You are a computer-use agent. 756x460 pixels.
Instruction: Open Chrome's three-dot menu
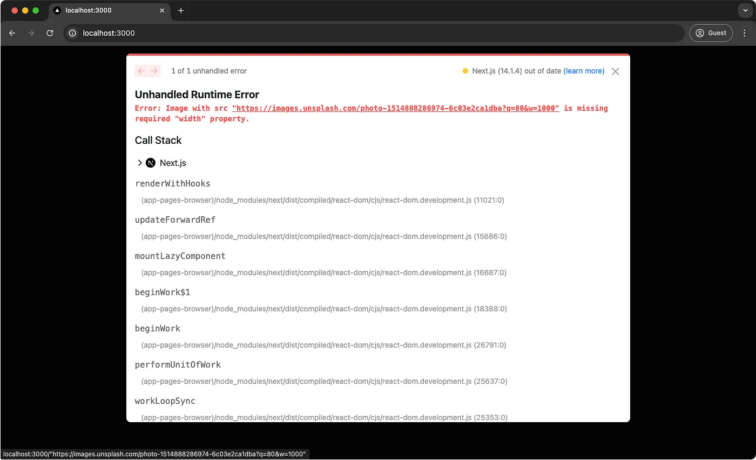coord(744,33)
